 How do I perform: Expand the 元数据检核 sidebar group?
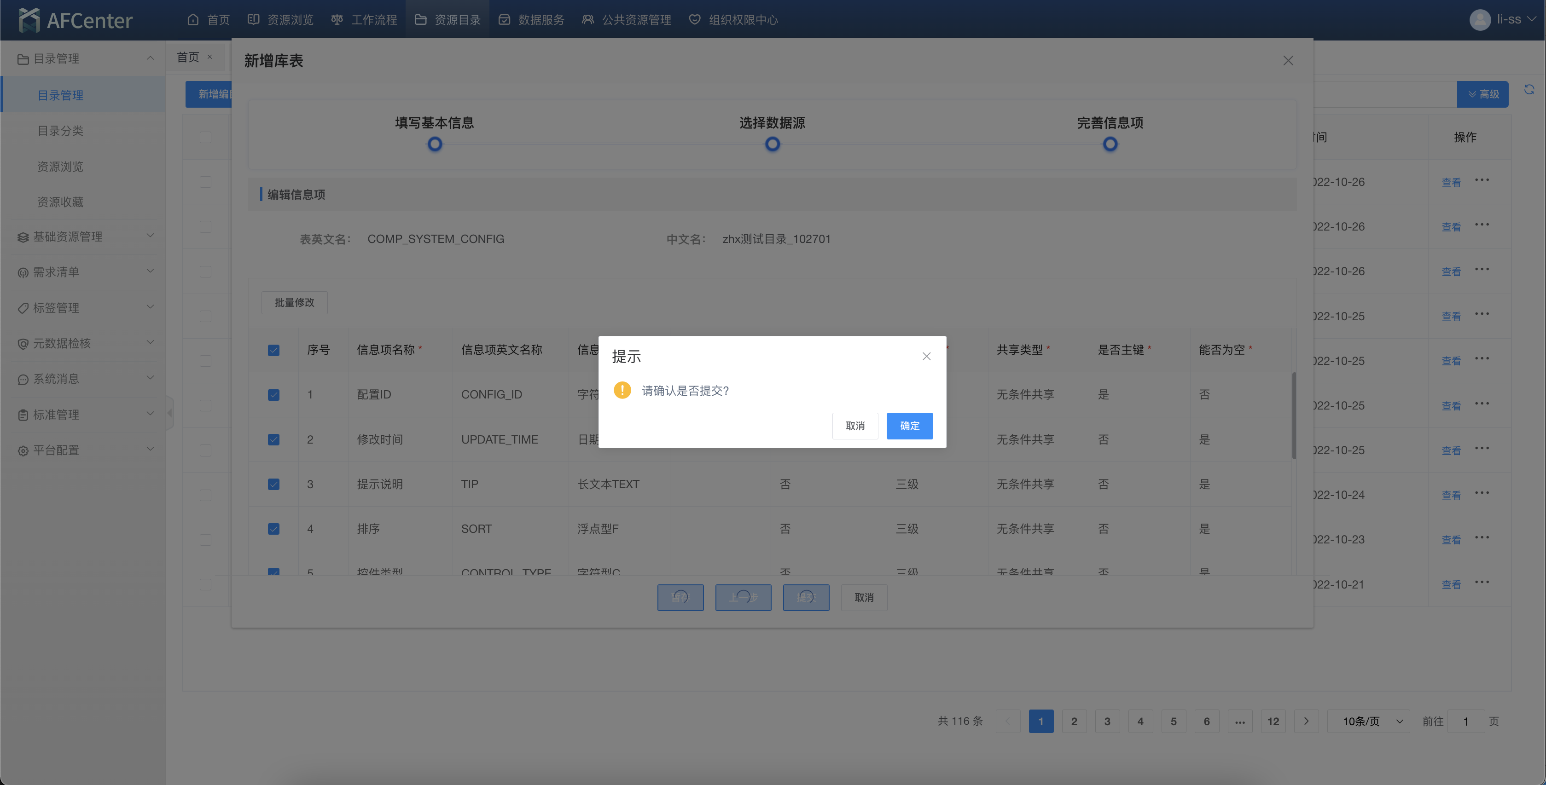point(150,342)
